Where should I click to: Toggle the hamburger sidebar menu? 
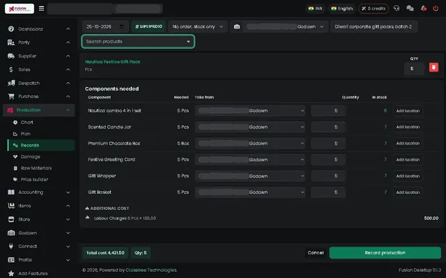42,8
